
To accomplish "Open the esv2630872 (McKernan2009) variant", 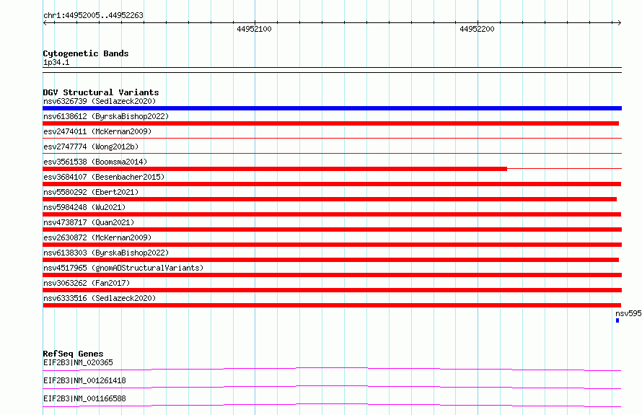I will [x=97, y=237].
